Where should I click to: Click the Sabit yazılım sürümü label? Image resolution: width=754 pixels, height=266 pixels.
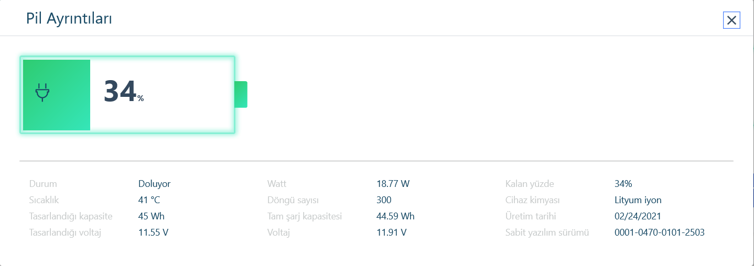[547, 232]
